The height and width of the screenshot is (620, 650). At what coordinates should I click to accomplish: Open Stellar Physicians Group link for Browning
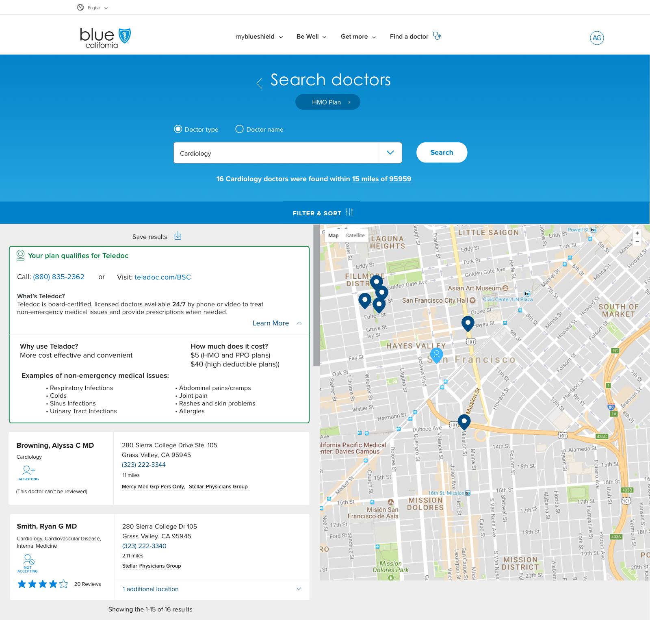click(x=218, y=487)
